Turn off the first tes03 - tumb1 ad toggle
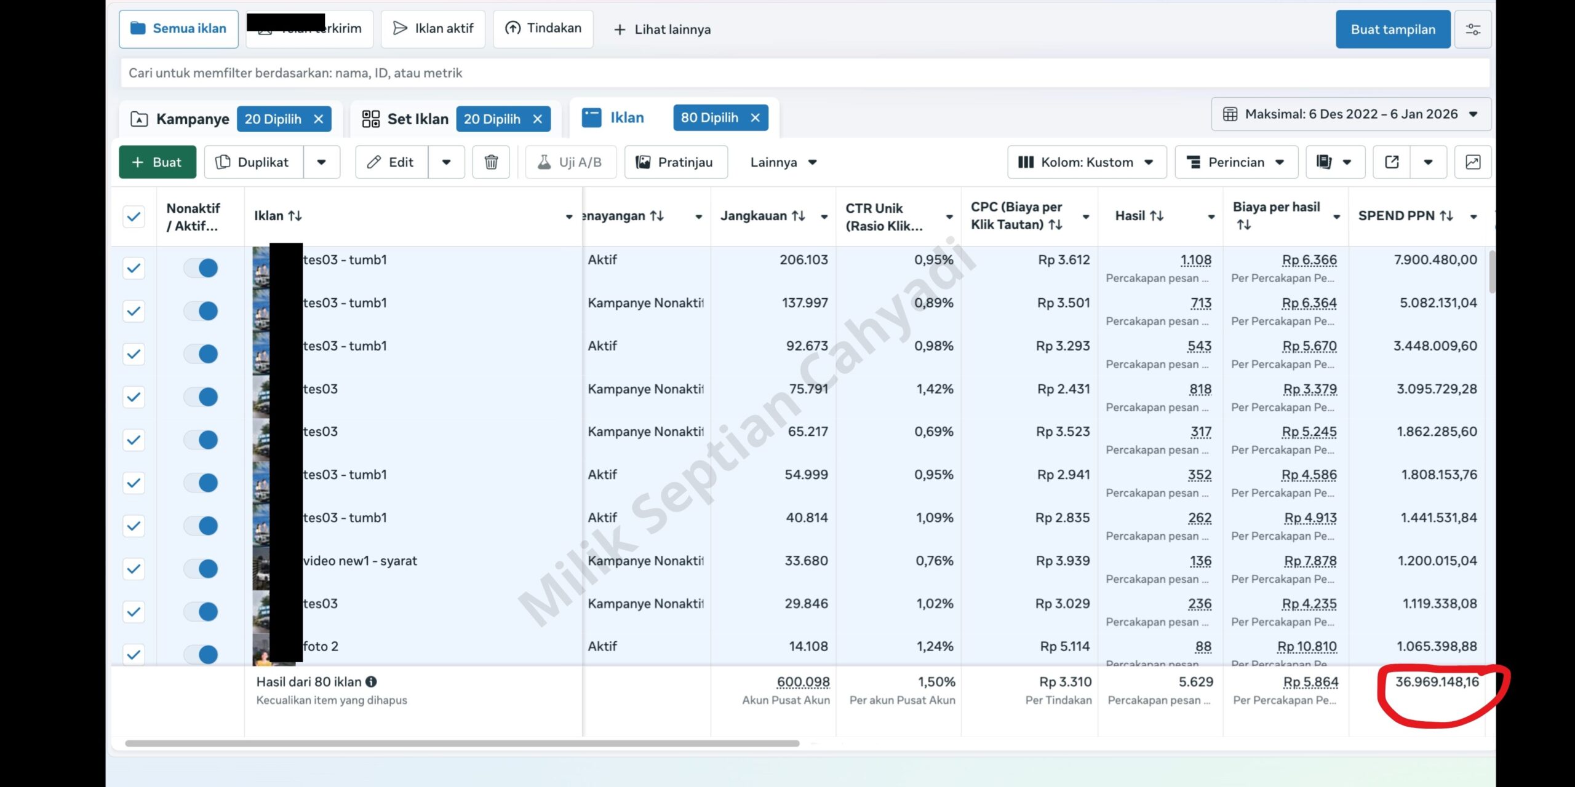1575x787 pixels. pos(201,268)
